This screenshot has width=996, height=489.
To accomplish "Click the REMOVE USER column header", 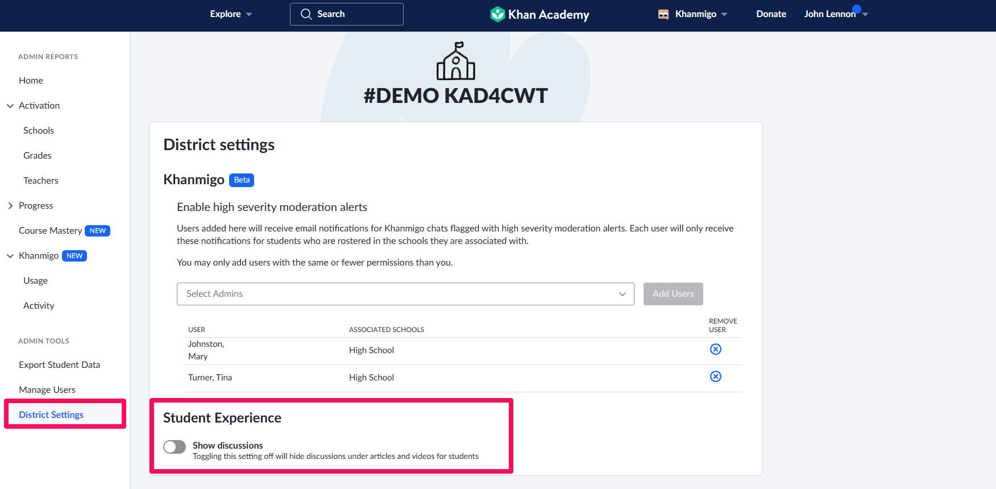I will tap(723, 325).
